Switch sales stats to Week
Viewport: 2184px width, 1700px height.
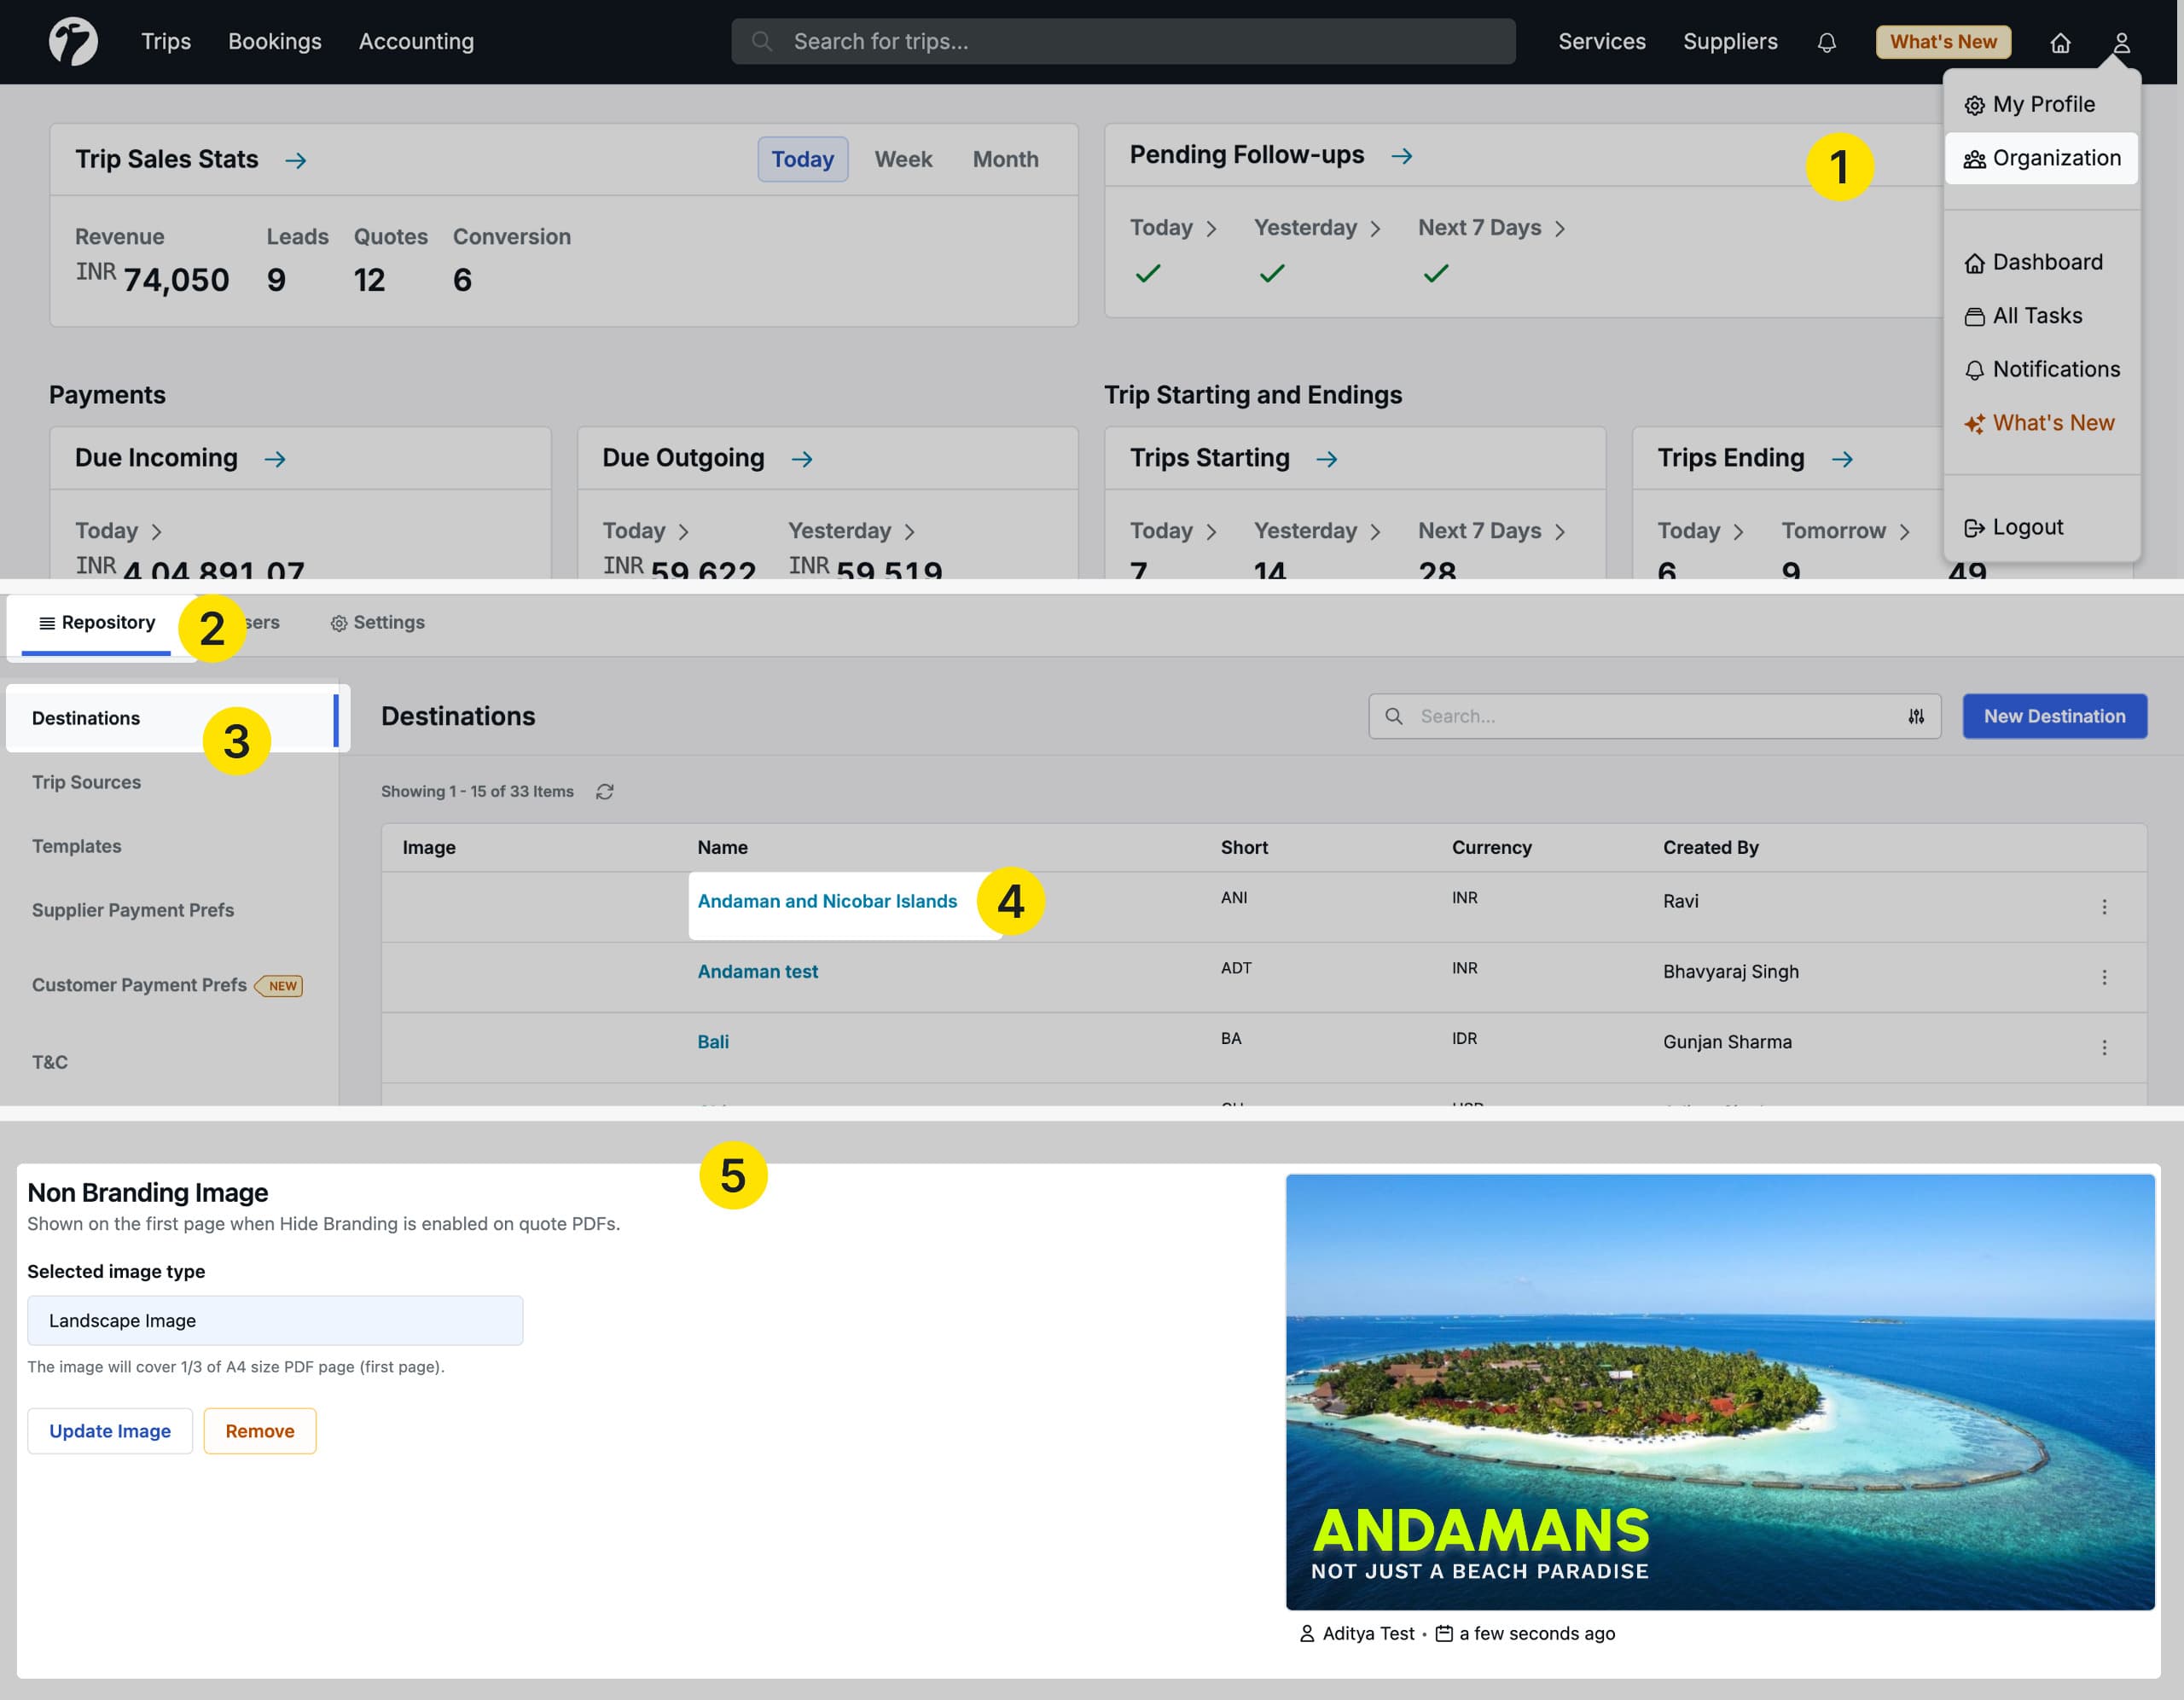pyautogui.click(x=903, y=160)
